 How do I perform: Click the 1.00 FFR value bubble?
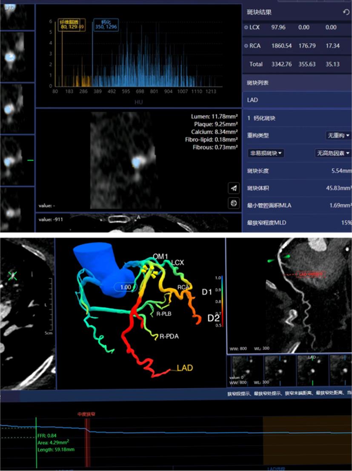[126, 287]
